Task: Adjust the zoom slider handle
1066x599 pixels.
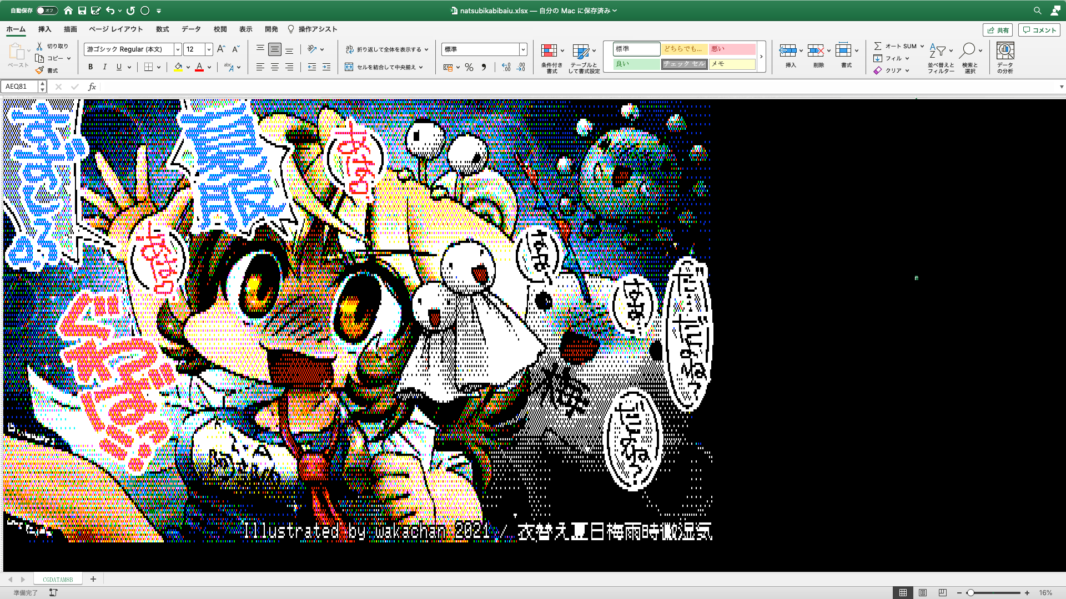Action: 971,593
